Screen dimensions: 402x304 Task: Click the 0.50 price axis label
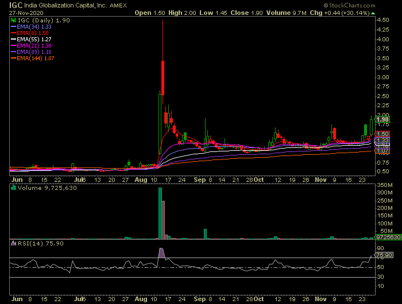[383, 172]
